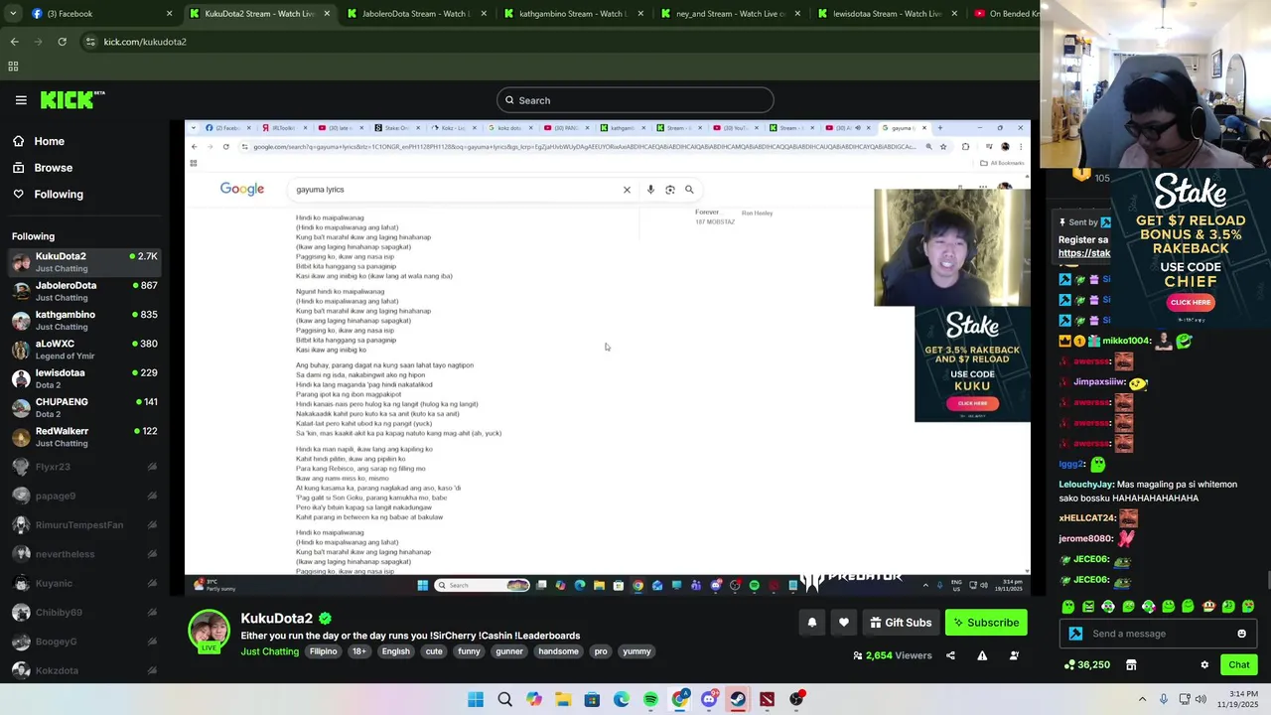The width and height of the screenshot is (1271, 715).
Task: View site information icon in address bar
Action: [90, 42]
